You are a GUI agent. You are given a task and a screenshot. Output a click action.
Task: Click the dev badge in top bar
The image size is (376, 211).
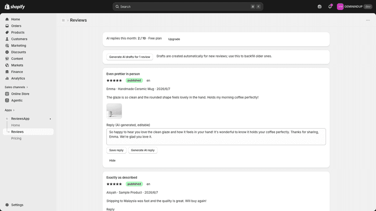[x=368, y=7]
